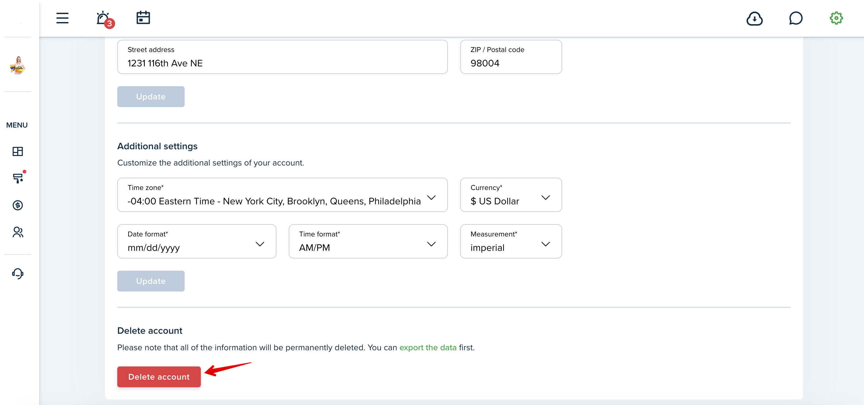Expand the Measurement dropdown

pyautogui.click(x=511, y=241)
